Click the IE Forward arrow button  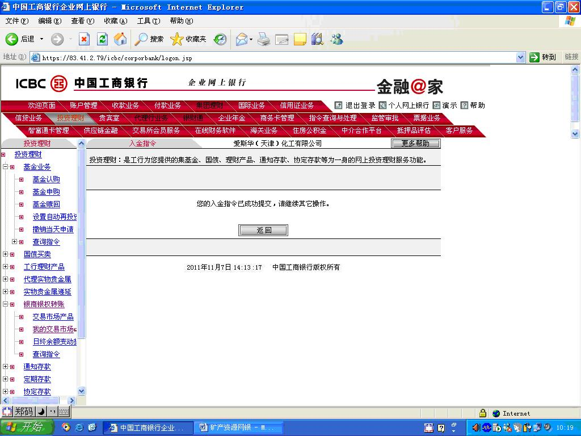point(57,39)
